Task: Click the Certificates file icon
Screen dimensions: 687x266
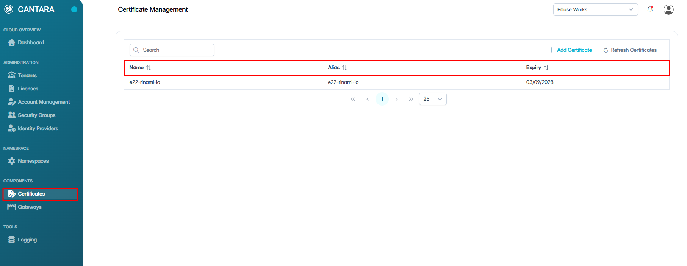Action: pyautogui.click(x=12, y=194)
